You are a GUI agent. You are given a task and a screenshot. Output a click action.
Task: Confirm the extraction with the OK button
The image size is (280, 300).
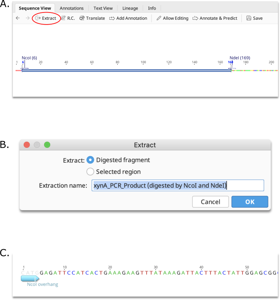pyautogui.click(x=250, y=202)
